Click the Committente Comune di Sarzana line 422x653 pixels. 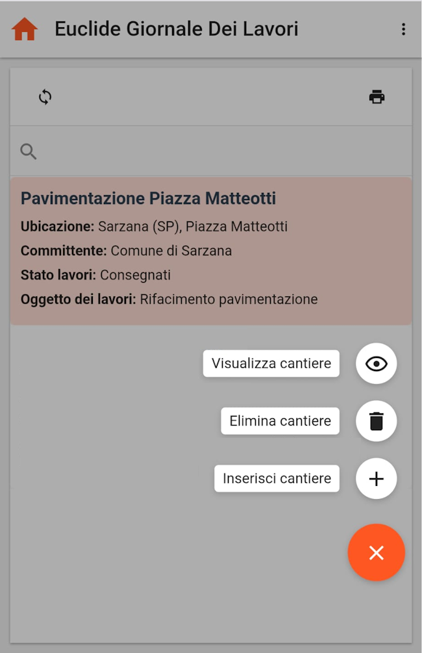click(x=126, y=251)
